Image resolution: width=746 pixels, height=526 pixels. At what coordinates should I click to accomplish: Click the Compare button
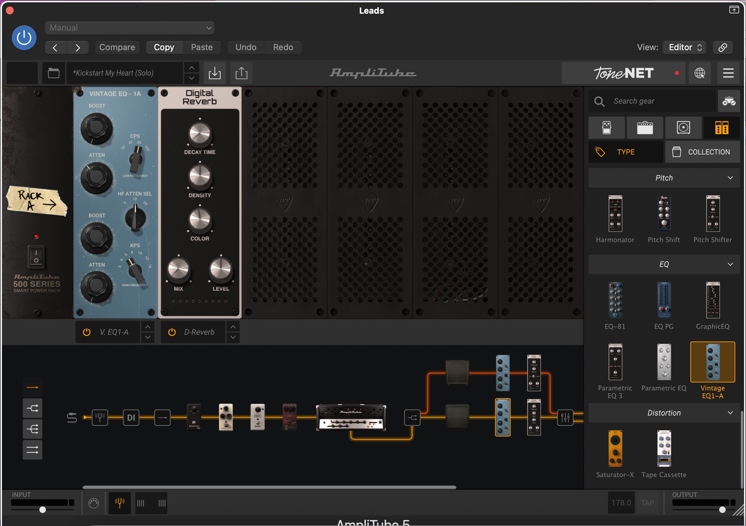tap(117, 48)
